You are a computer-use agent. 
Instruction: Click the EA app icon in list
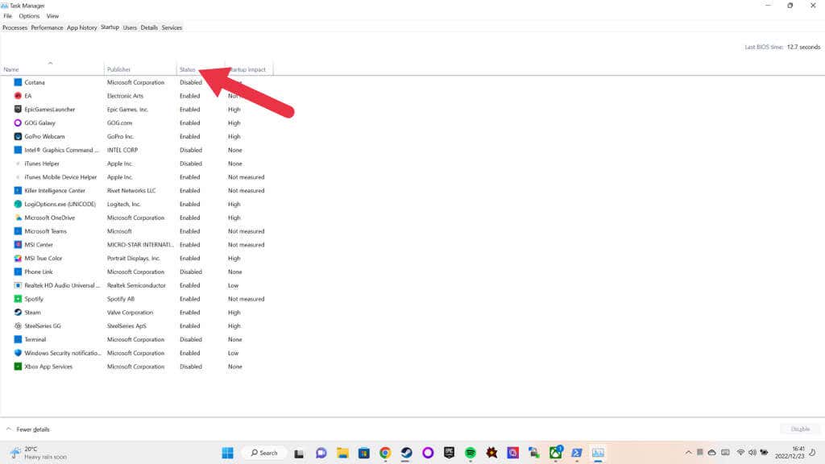(18, 96)
